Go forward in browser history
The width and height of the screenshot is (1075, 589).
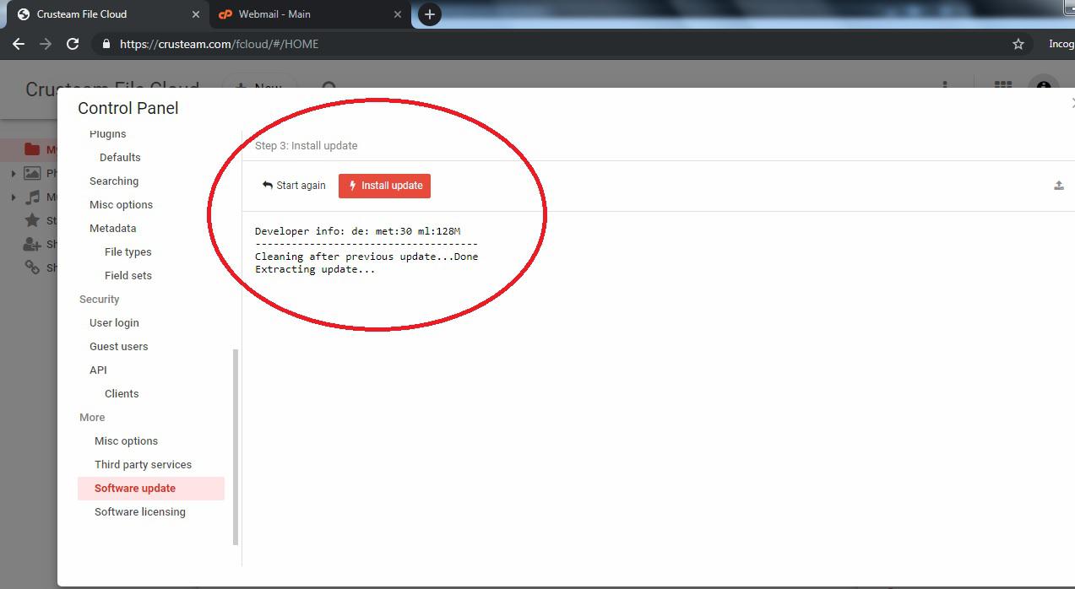pyautogui.click(x=46, y=44)
